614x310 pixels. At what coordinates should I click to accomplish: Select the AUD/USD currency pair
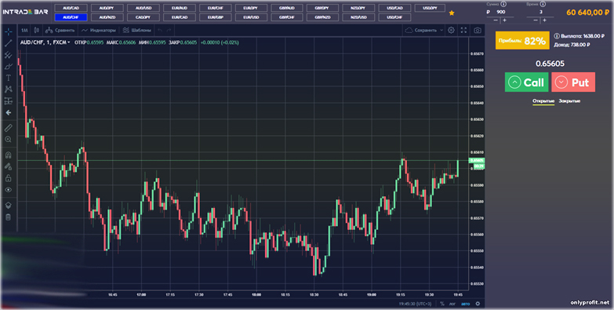pos(144,8)
